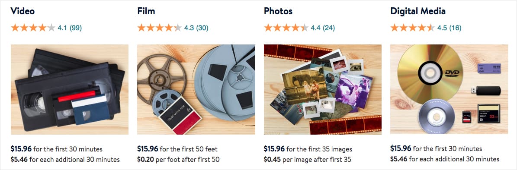Open the Film category heading
Viewport: 517px width, 170px height.
click(x=146, y=11)
